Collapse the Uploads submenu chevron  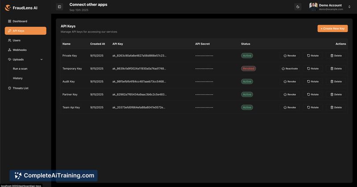point(42,59)
